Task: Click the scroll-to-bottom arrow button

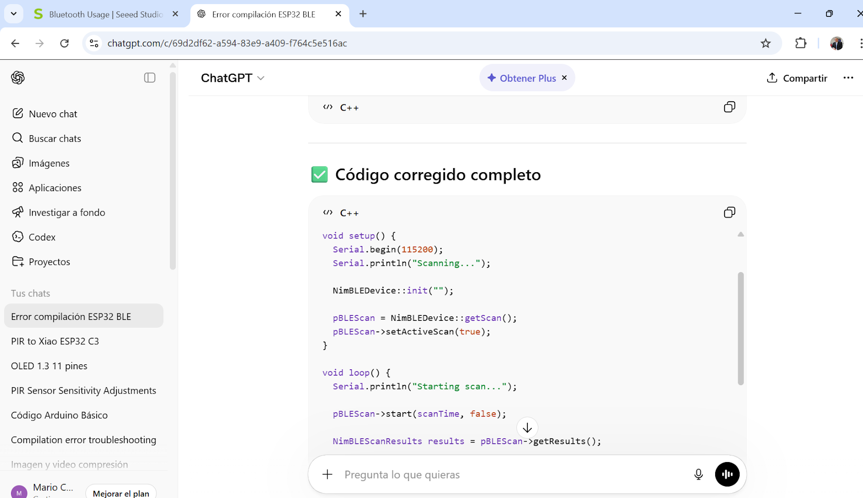Action: (x=527, y=428)
